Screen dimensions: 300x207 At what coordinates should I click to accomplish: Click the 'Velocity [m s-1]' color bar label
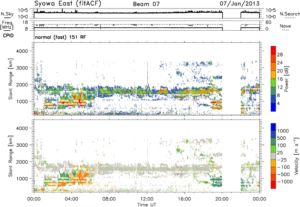[x=296, y=156]
